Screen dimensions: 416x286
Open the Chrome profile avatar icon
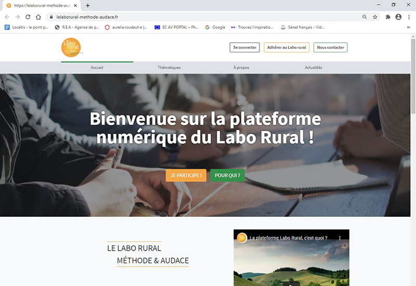point(398,17)
